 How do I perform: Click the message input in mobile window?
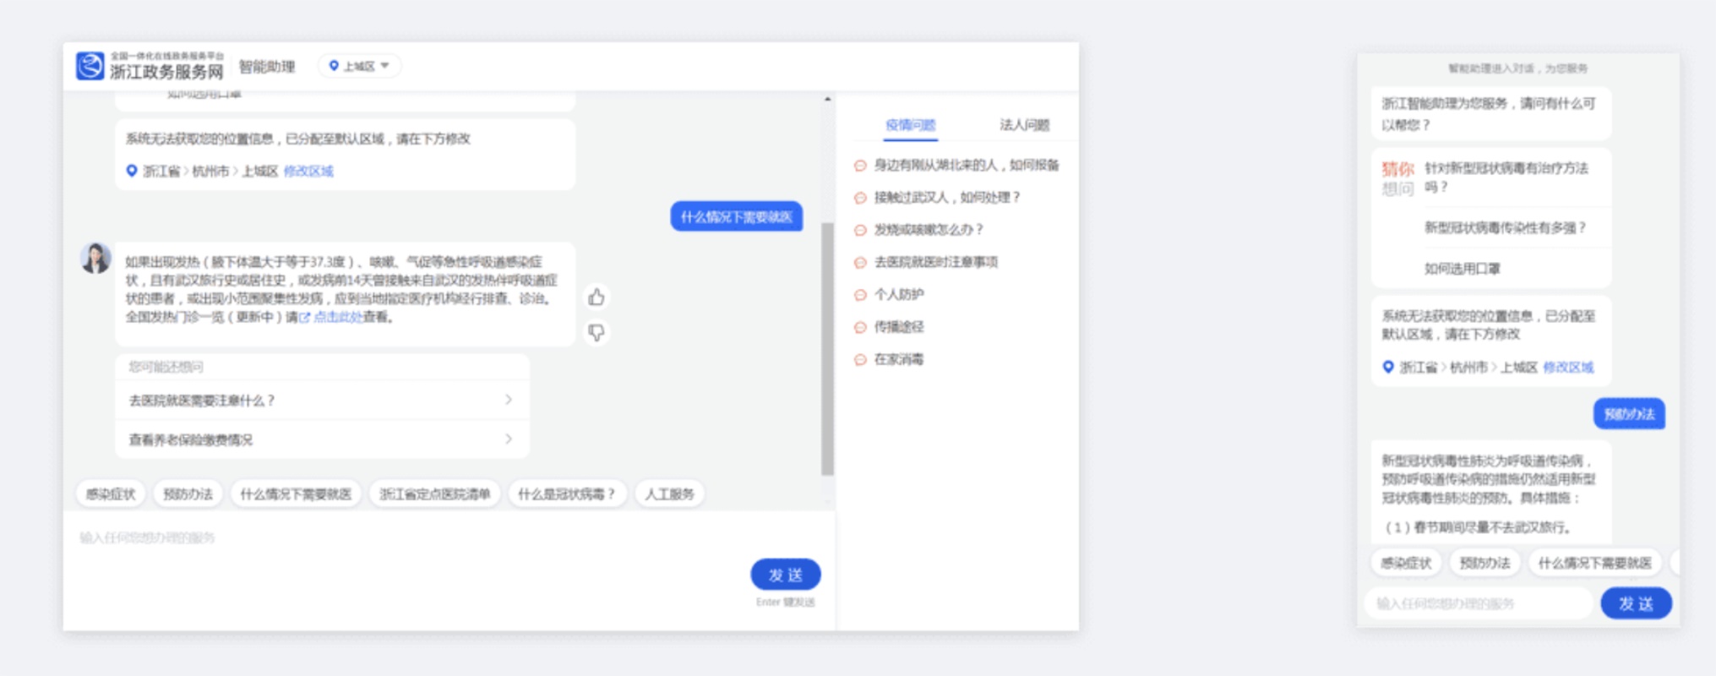[x=1479, y=603]
